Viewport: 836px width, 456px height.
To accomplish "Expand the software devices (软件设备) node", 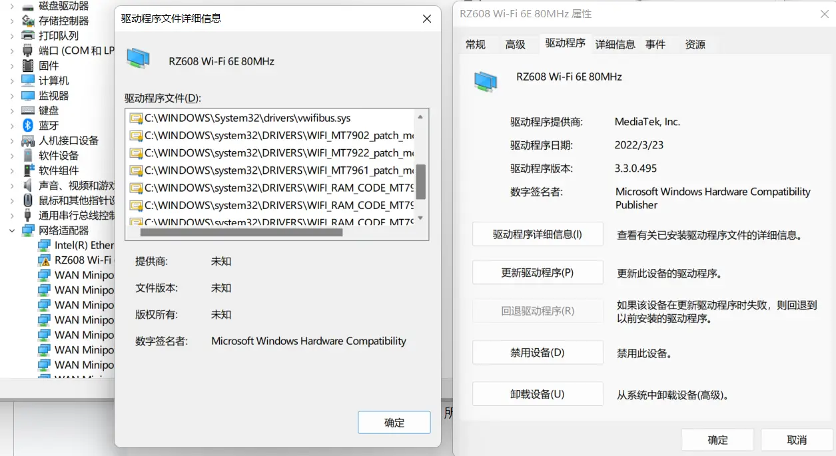I will pos(11,155).
